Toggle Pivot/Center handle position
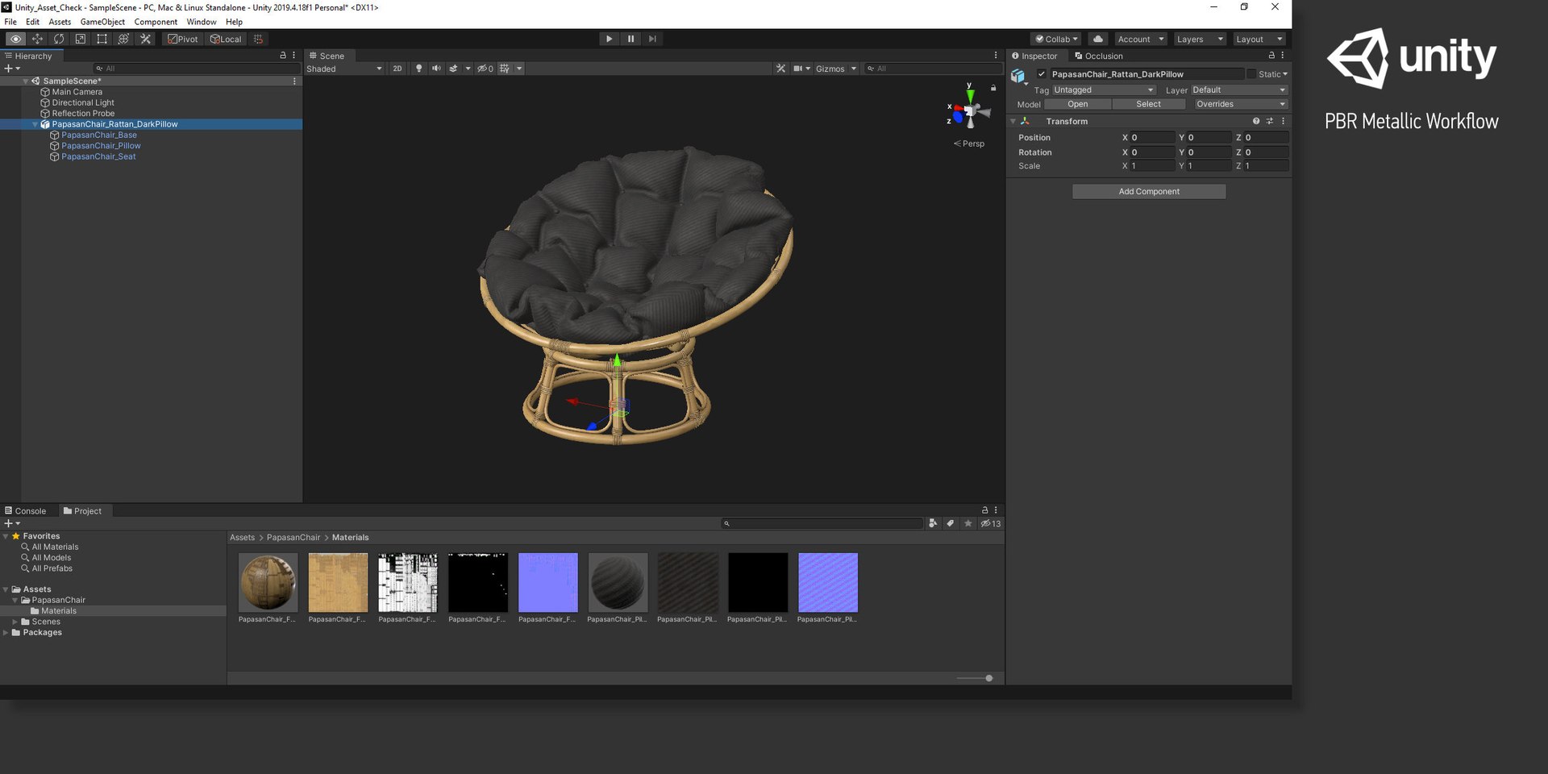Image resolution: width=1548 pixels, height=774 pixels. [x=183, y=39]
